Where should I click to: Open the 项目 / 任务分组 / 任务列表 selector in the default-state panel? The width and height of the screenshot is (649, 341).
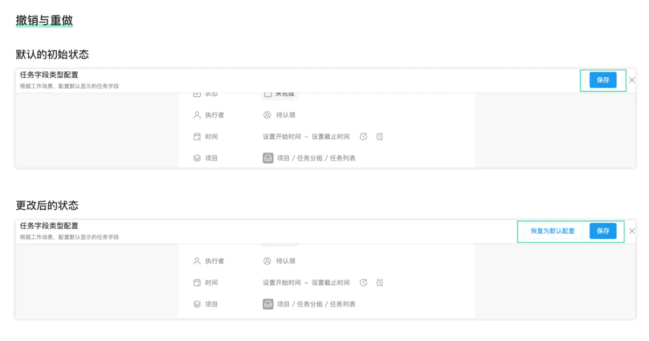click(x=316, y=158)
